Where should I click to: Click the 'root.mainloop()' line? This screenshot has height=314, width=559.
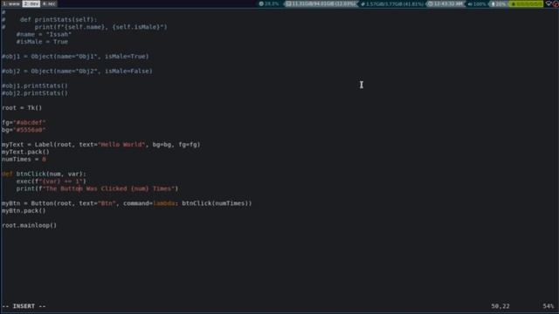[29, 225]
